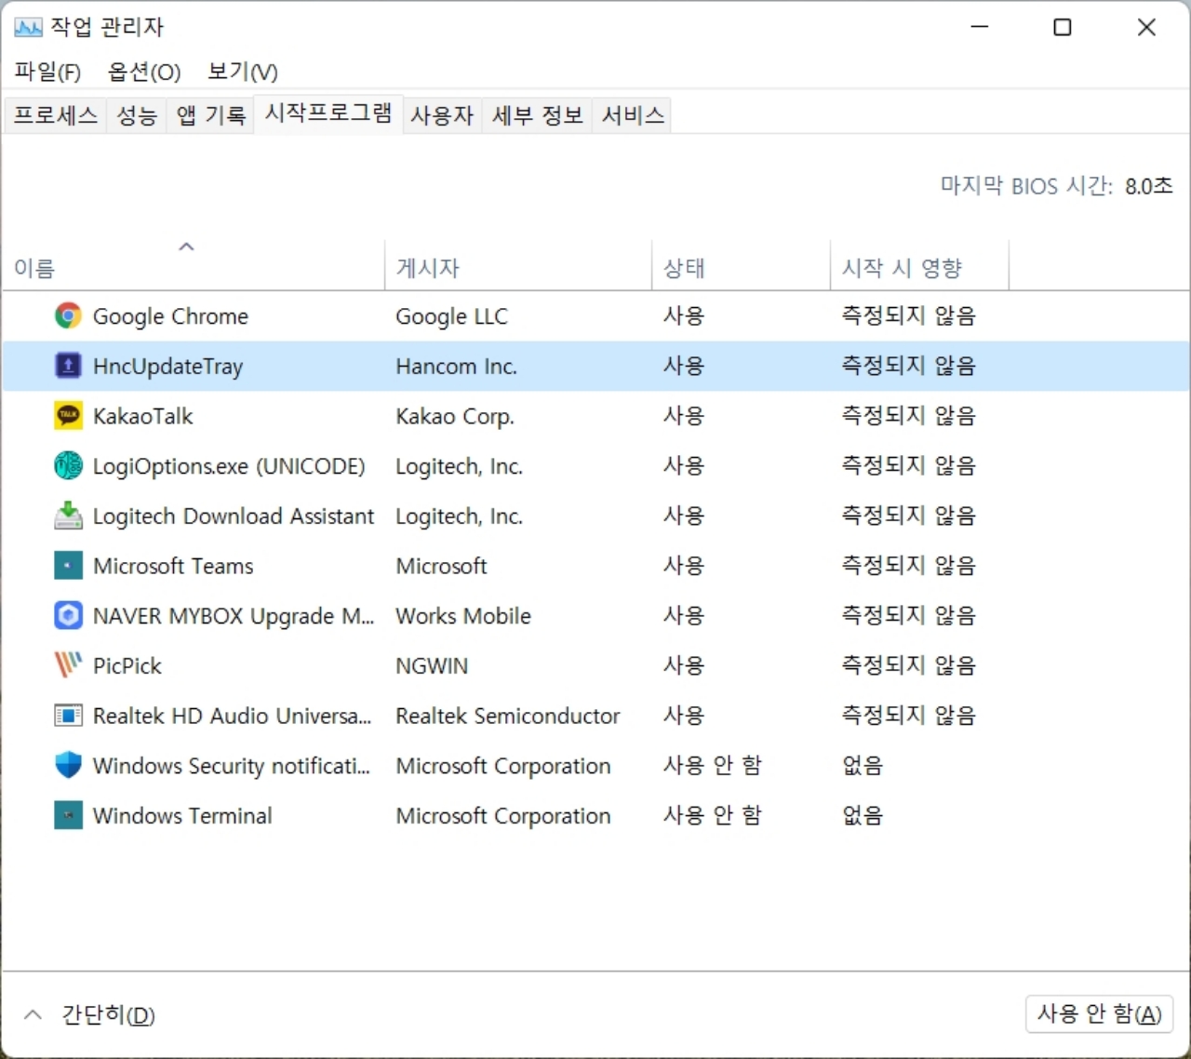Switch to the 성능 tab
Screen dimensions: 1191x1059
136,114
